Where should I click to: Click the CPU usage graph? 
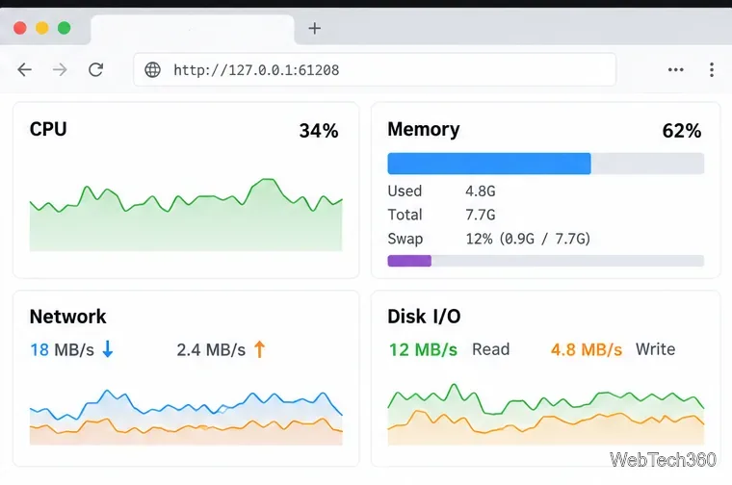(x=186, y=215)
